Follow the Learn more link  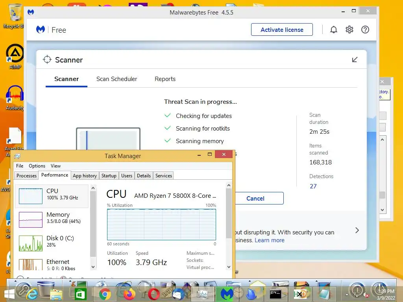(270, 240)
